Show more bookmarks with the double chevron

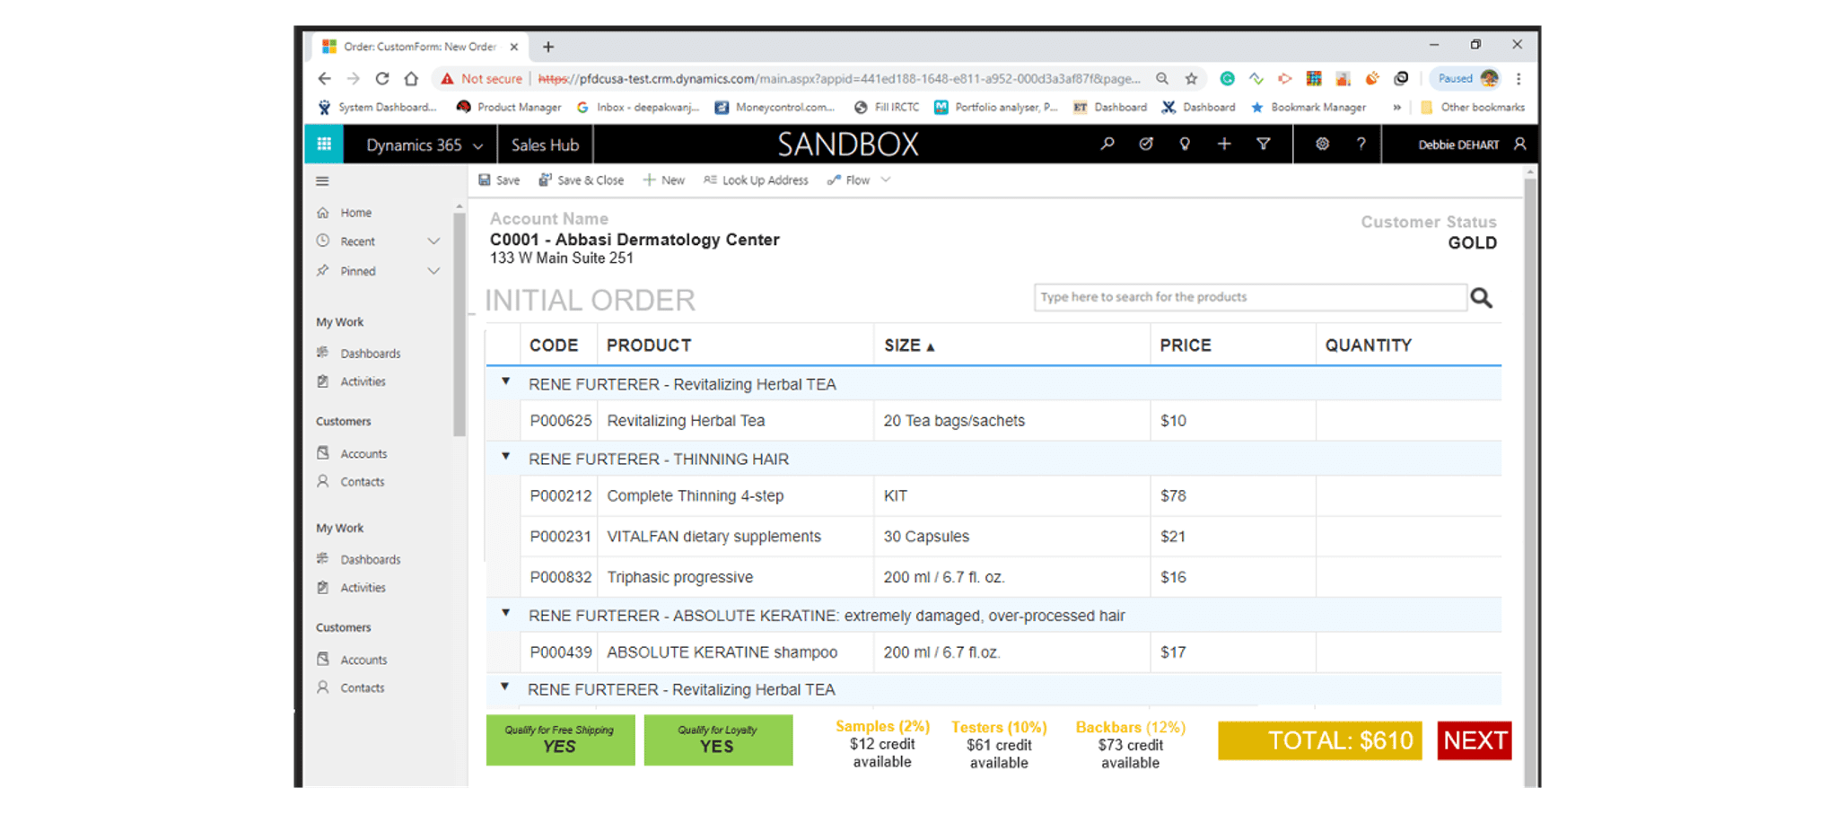click(x=1396, y=108)
